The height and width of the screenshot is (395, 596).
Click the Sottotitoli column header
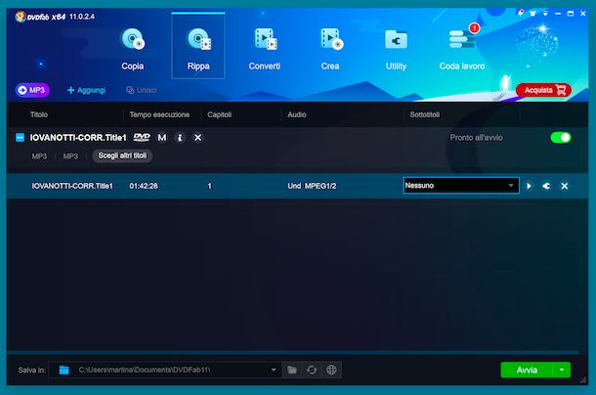tap(425, 114)
